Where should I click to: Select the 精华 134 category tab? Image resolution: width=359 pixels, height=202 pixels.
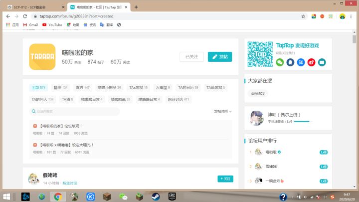pos(60,87)
